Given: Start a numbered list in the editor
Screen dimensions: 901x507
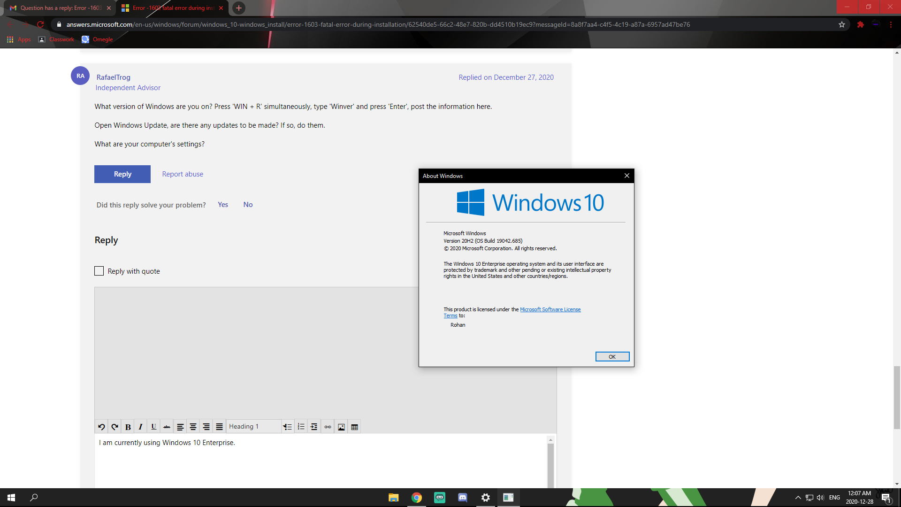Looking at the screenshot, I should tap(301, 427).
